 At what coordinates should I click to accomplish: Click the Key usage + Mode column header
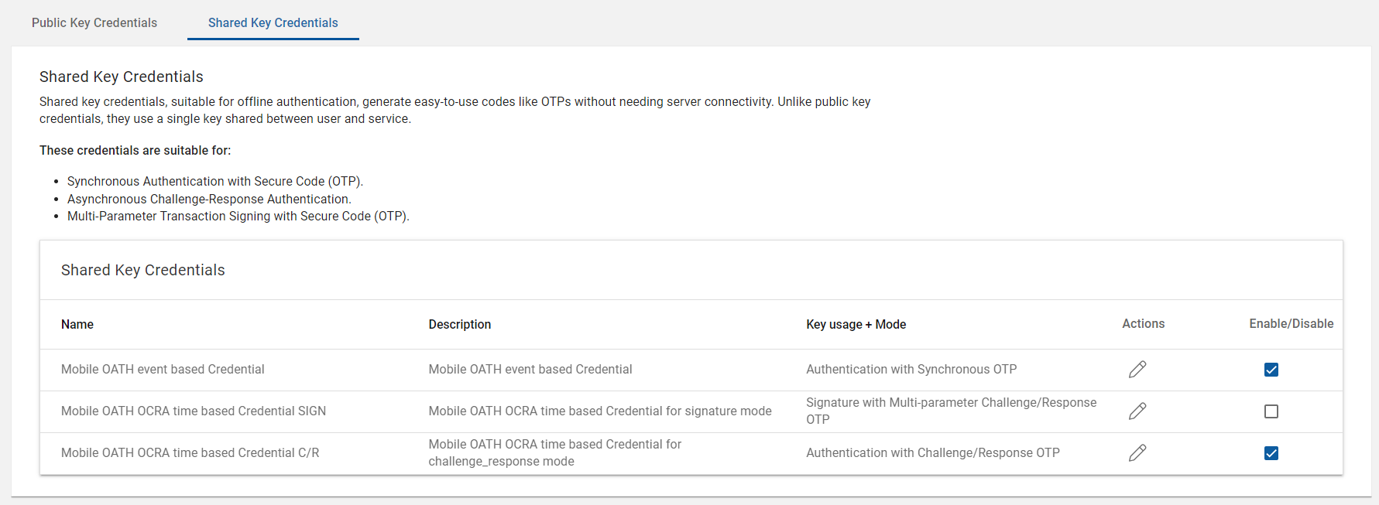856,325
